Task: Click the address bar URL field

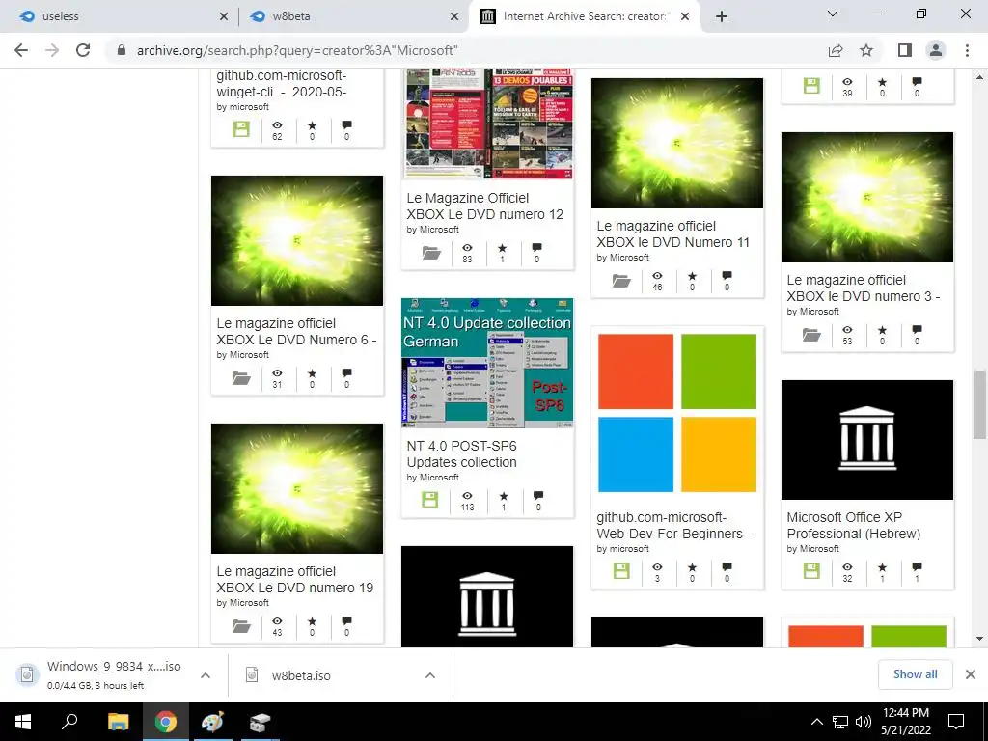Action: tap(466, 50)
